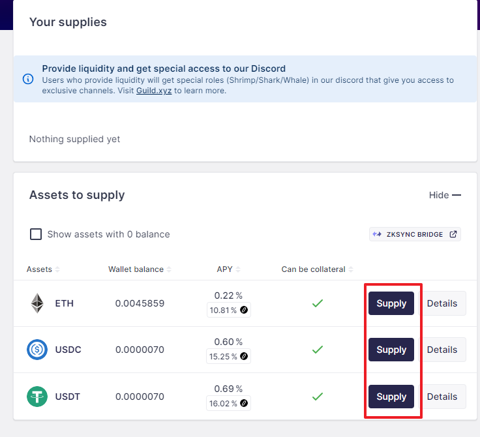The image size is (480, 437).
Task: Click the USDT token icon
Action: tap(37, 397)
